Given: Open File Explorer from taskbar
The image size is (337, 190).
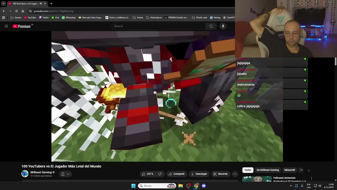Looking at the screenshot, I should pyautogui.click(x=181, y=186).
